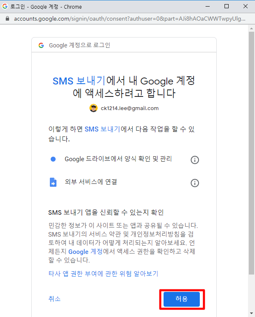Click the scrollbar down arrow
This screenshot has height=317, width=255.
[x=251, y=313]
